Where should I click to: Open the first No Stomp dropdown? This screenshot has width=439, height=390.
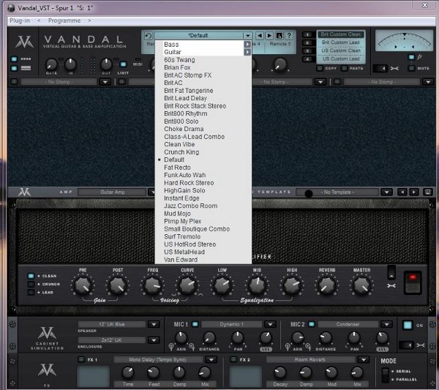(105, 82)
